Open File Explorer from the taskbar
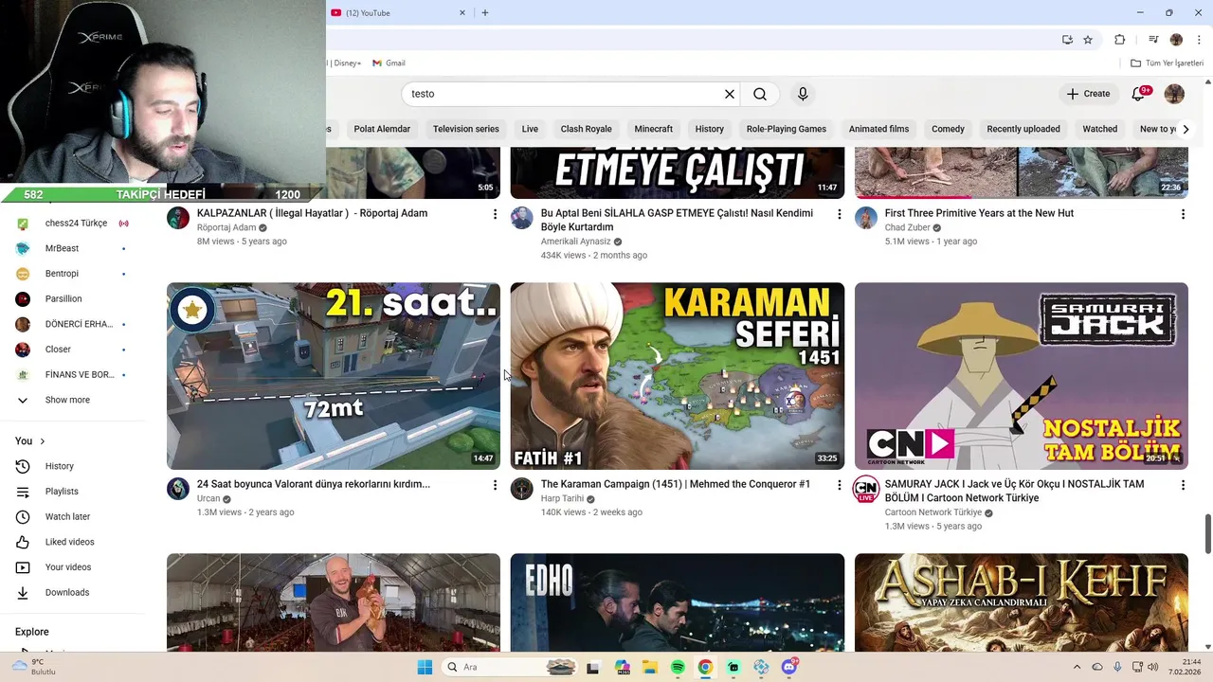This screenshot has width=1213, height=682. pos(650,667)
